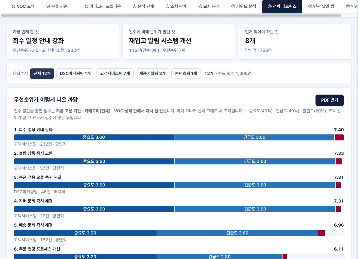Select the ④ 분석 단계 tab
The width and height of the screenshot is (358, 259).
click(x=143, y=6)
